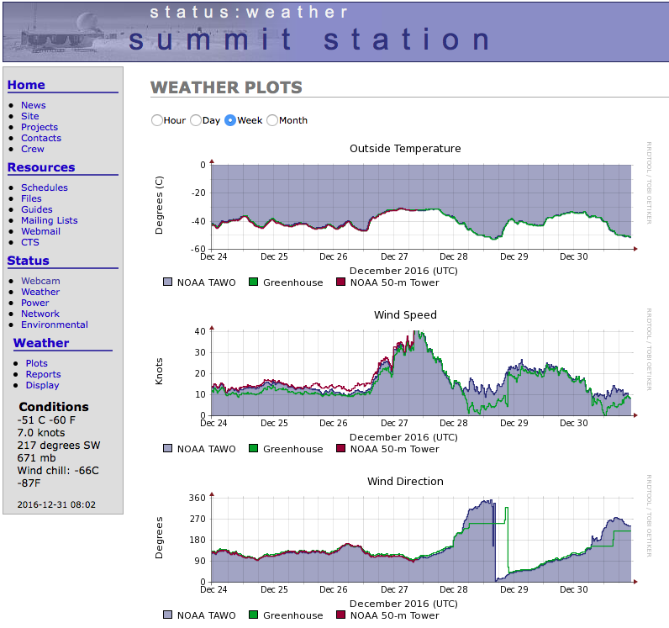Click the 'Wind chill: -66C' reading
Screen dimensions: 669x628
pyautogui.click(x=58, y=471)
